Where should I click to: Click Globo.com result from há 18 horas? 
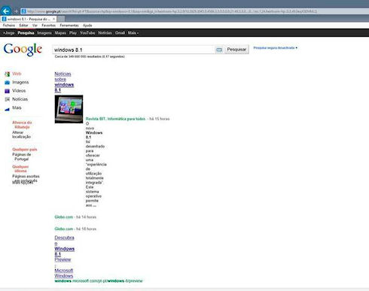click(64, 229)
